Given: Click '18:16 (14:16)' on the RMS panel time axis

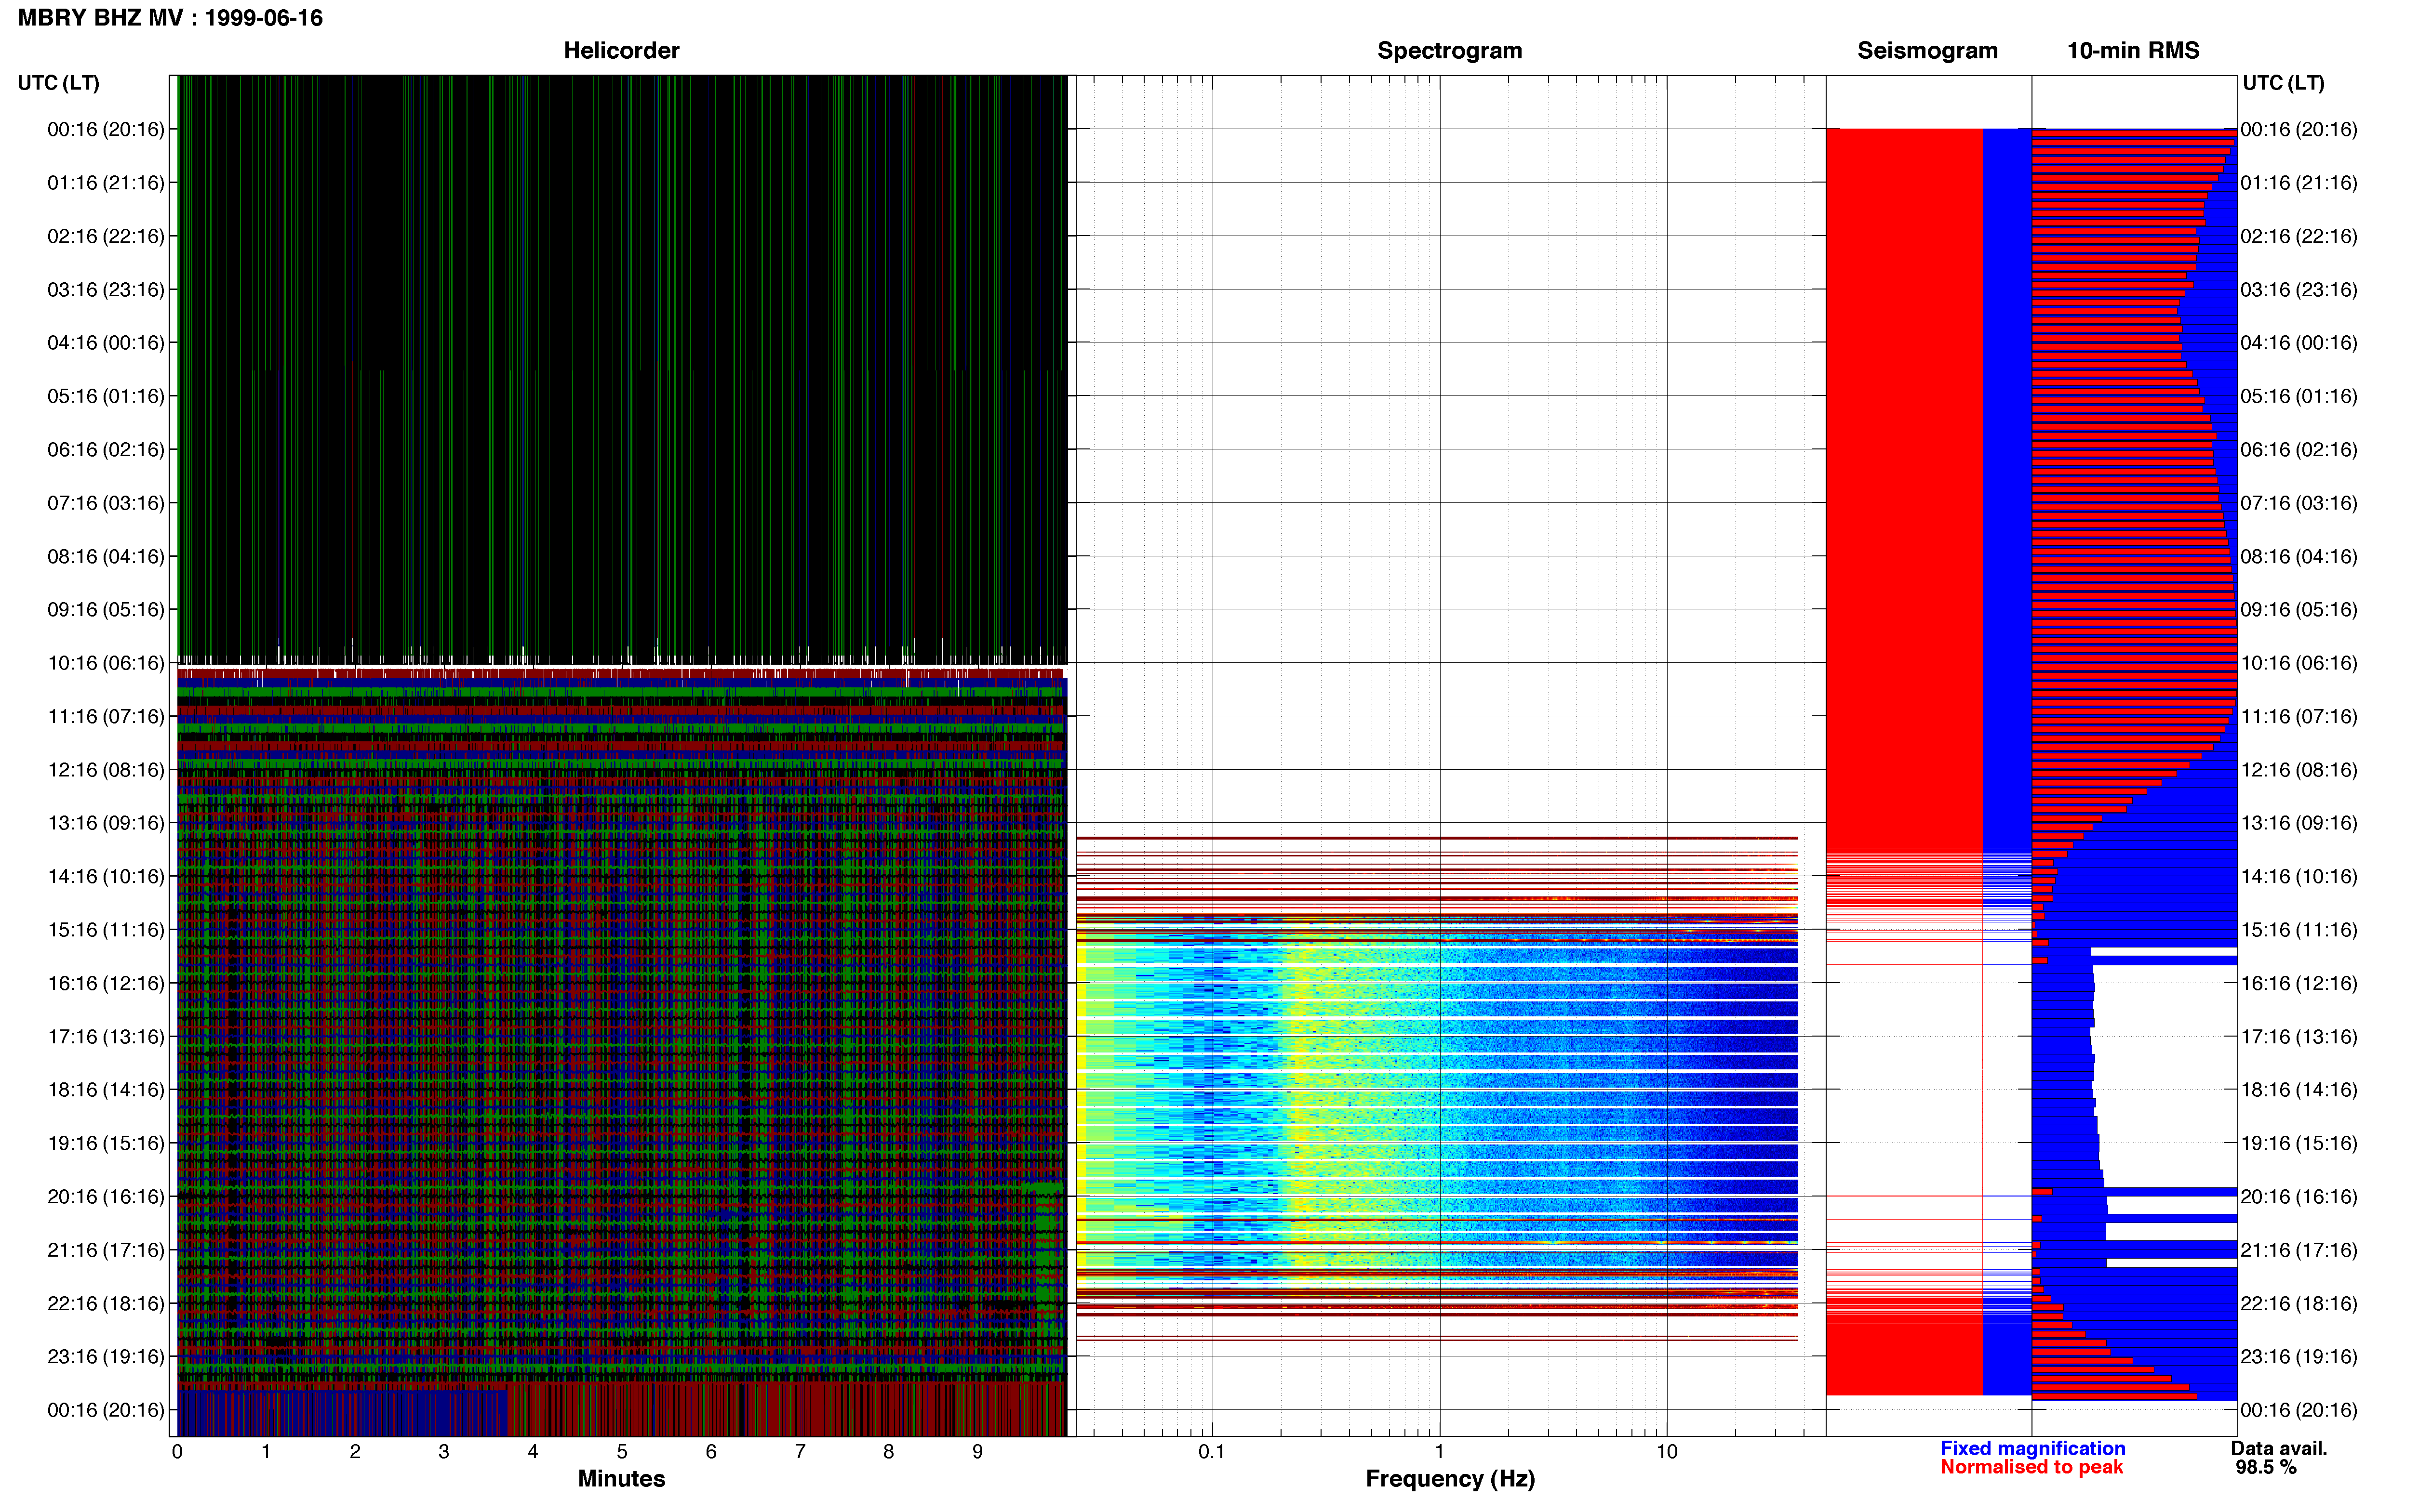Looking at the screenshot, I should click(2299, 1089).
